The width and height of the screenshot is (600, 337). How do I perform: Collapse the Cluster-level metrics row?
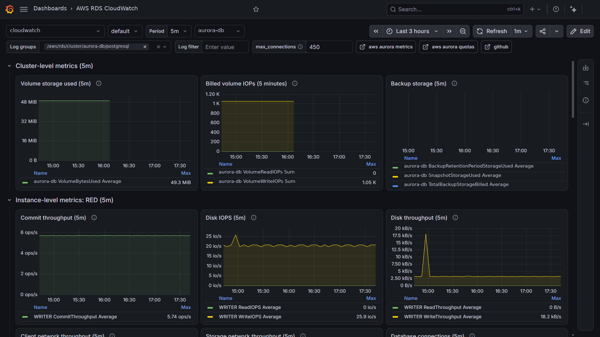pos(9,66)
